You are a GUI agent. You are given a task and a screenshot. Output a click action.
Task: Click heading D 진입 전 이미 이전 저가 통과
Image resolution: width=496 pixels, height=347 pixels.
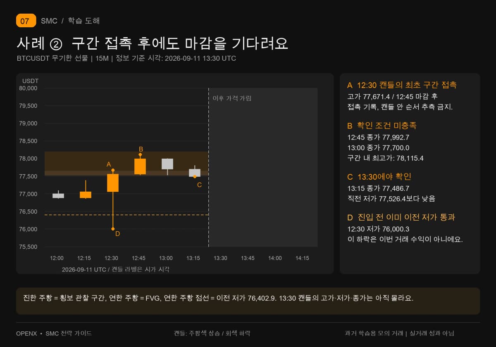pyautogui.click(x=401, y=217)
